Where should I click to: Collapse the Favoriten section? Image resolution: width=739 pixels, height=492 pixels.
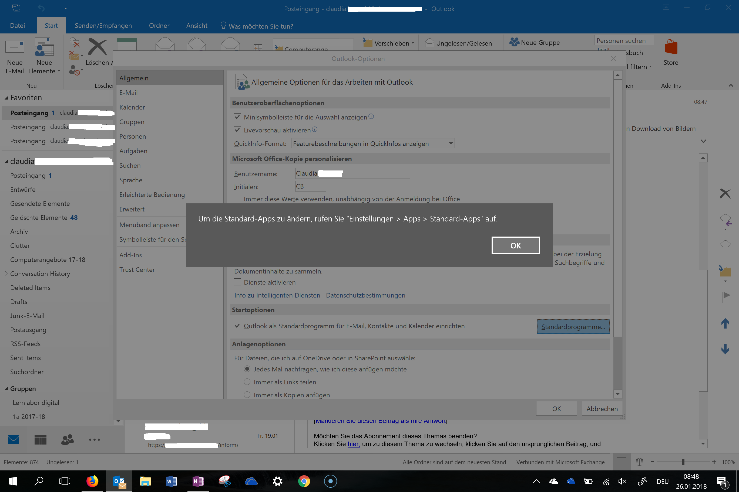coord(6,98)
